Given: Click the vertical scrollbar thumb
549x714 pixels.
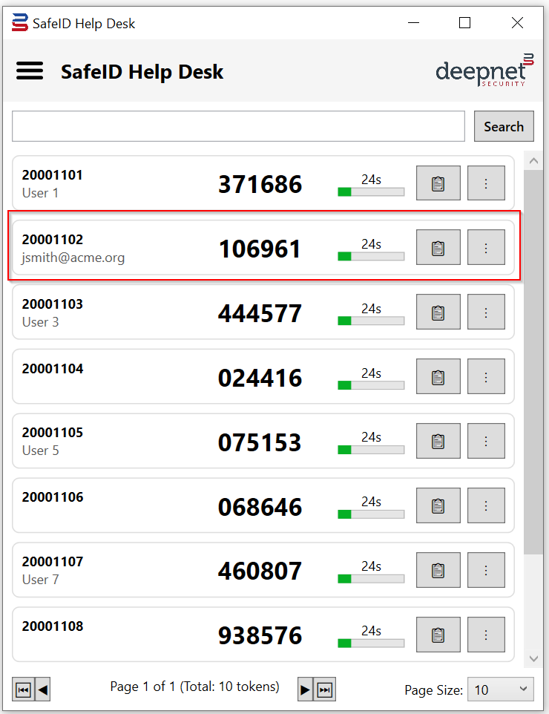Looking at the screenshot, I should 533,362.
